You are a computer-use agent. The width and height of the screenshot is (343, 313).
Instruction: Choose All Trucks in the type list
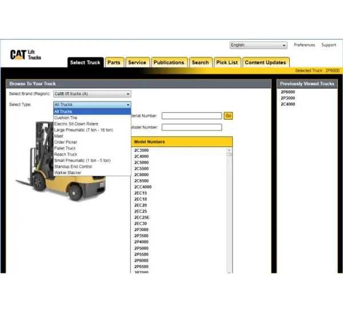point(92,112)
